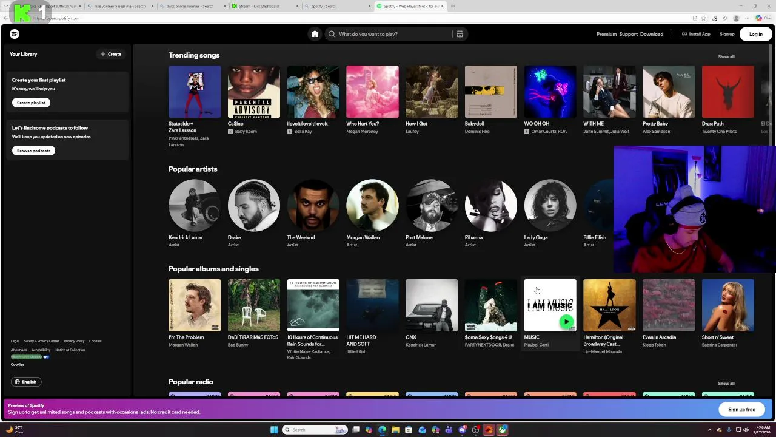Switch to Stream - Kick Dashboard tab
The height and width of the screenshot is (437, 776).
coord(265,6)
